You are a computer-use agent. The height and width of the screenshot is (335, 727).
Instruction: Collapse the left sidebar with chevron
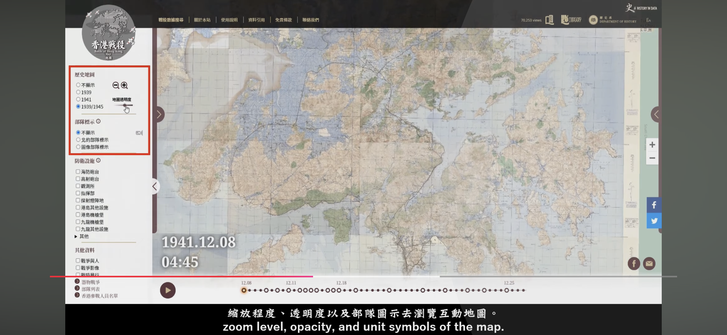(x=155, y=186)
